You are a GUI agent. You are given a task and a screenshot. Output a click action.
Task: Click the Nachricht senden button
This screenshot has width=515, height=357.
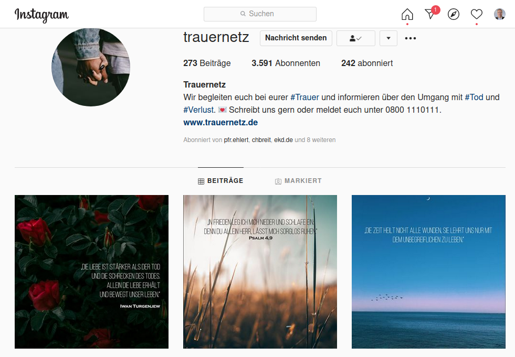point(296,38)
